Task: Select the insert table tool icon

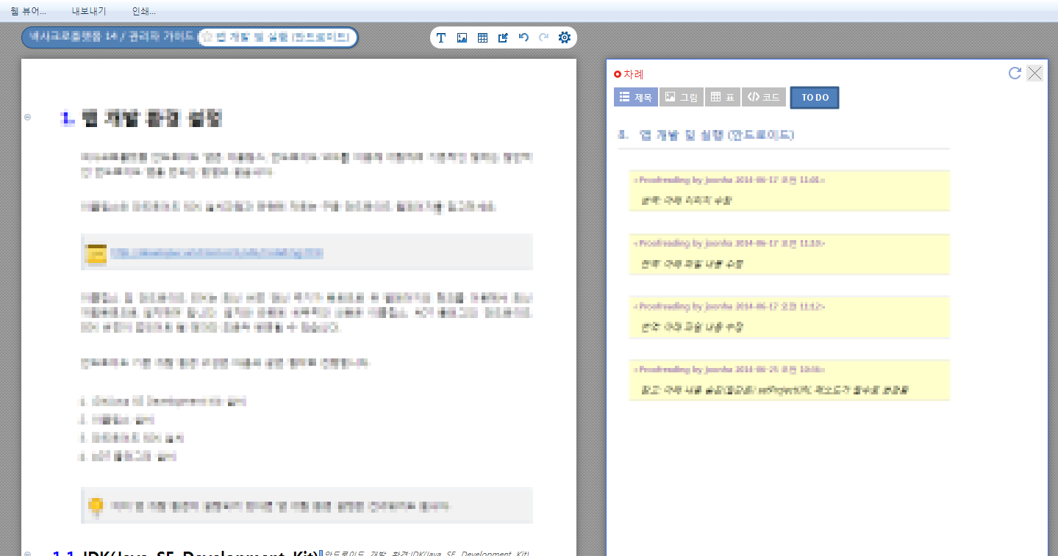Action: [482, 38]
